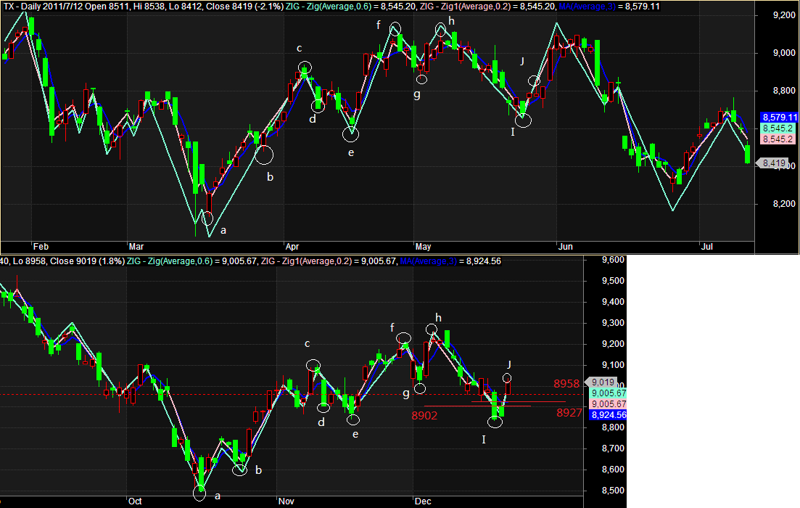Click the 8,200 price axis label
The height and width of the screenshot is (508, 800).
784,204
